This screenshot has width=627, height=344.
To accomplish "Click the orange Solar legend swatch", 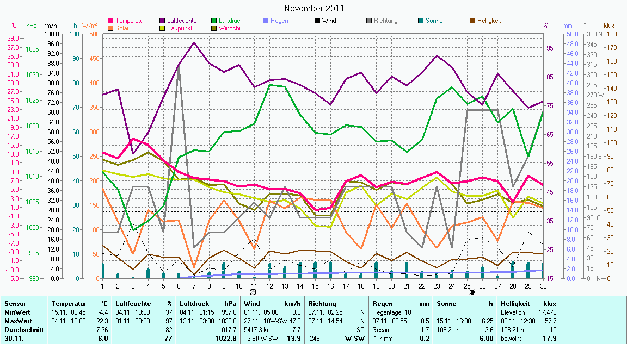I will (x=111, y=28).
